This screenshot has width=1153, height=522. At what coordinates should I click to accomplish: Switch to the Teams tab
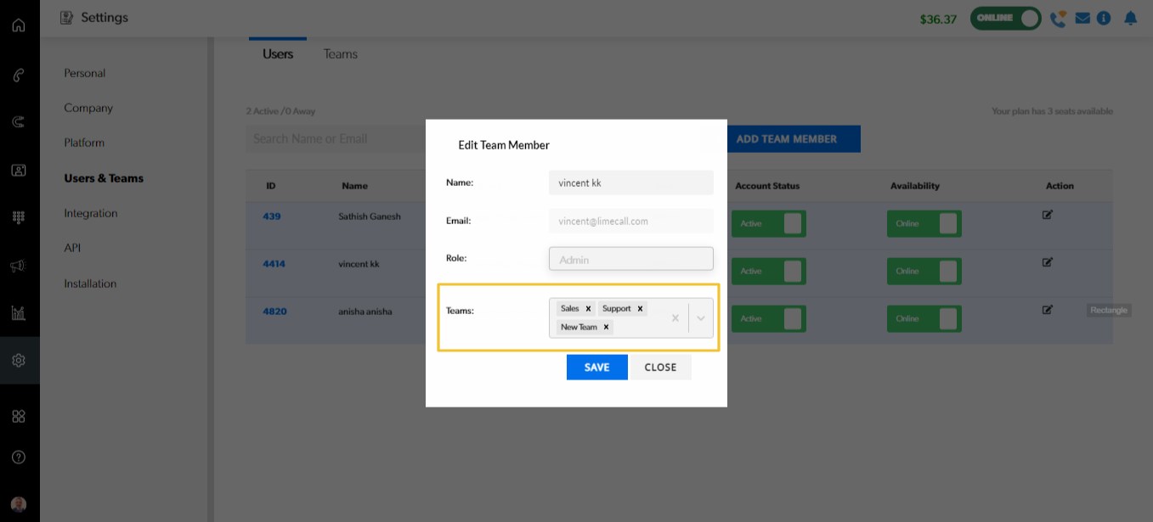point(340,54)
